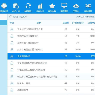The image size is (95, 95).
Task: Click the 学习进度(%) column header
Action: coord(78,23)
